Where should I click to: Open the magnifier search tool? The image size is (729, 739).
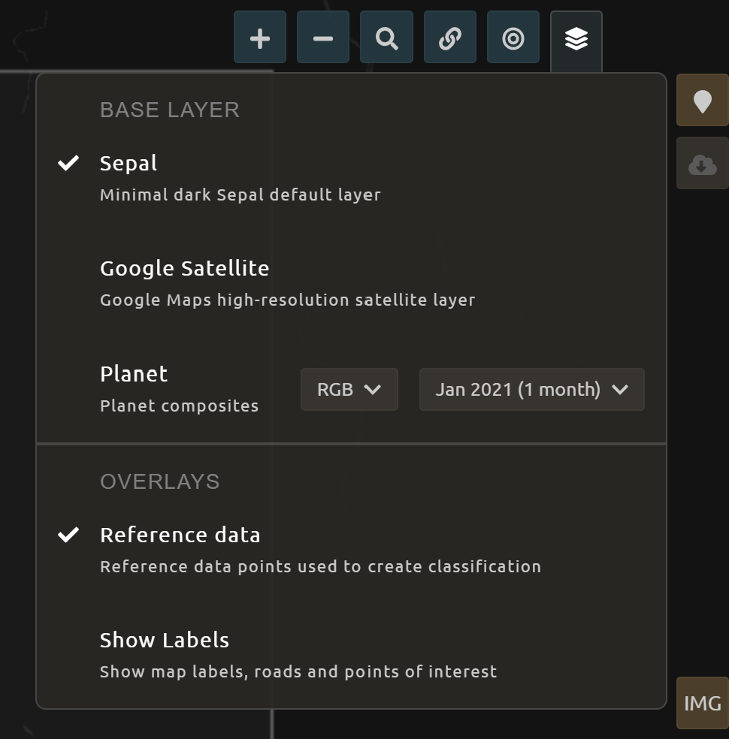point(387,38)
